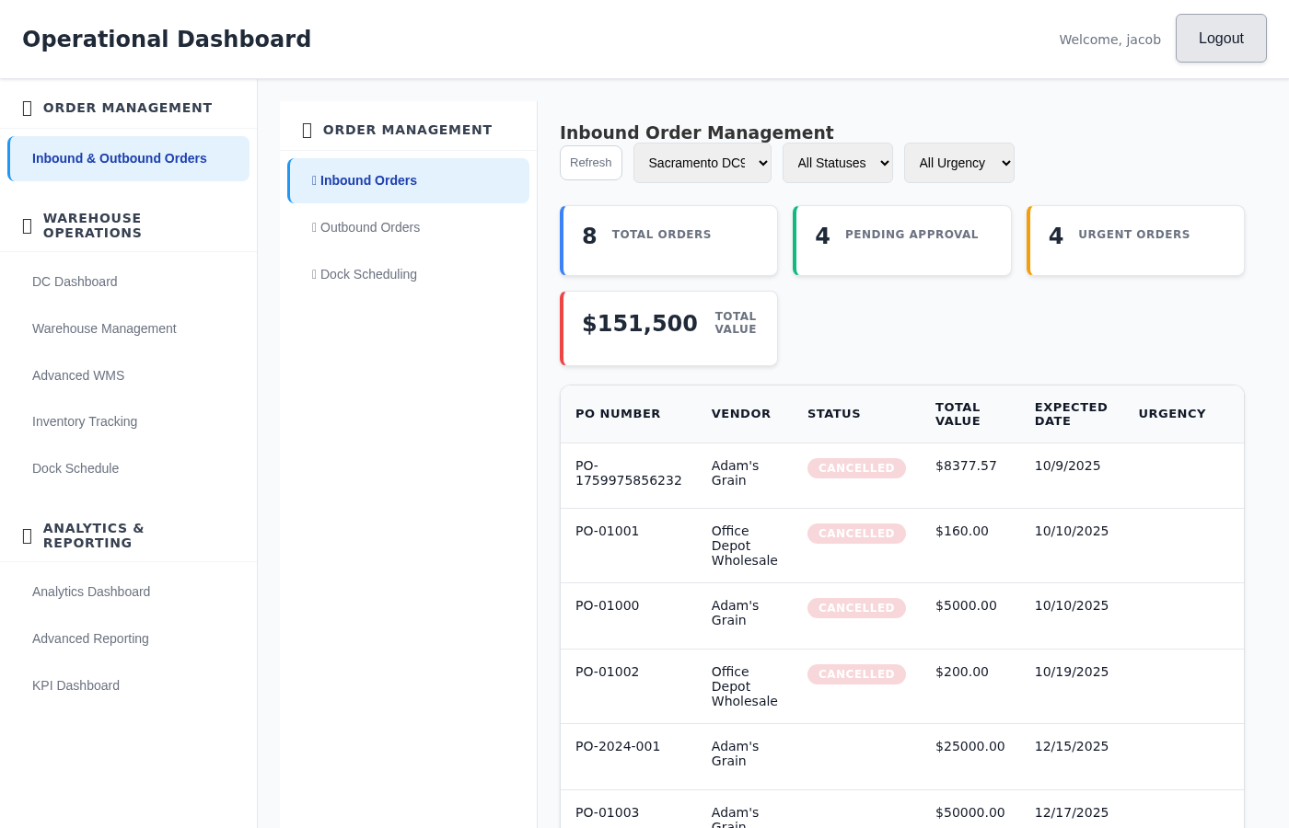Select Dock Scheduling from the panel menu
The height and width of the screenshot is (828, 1289).
(368, 274)
